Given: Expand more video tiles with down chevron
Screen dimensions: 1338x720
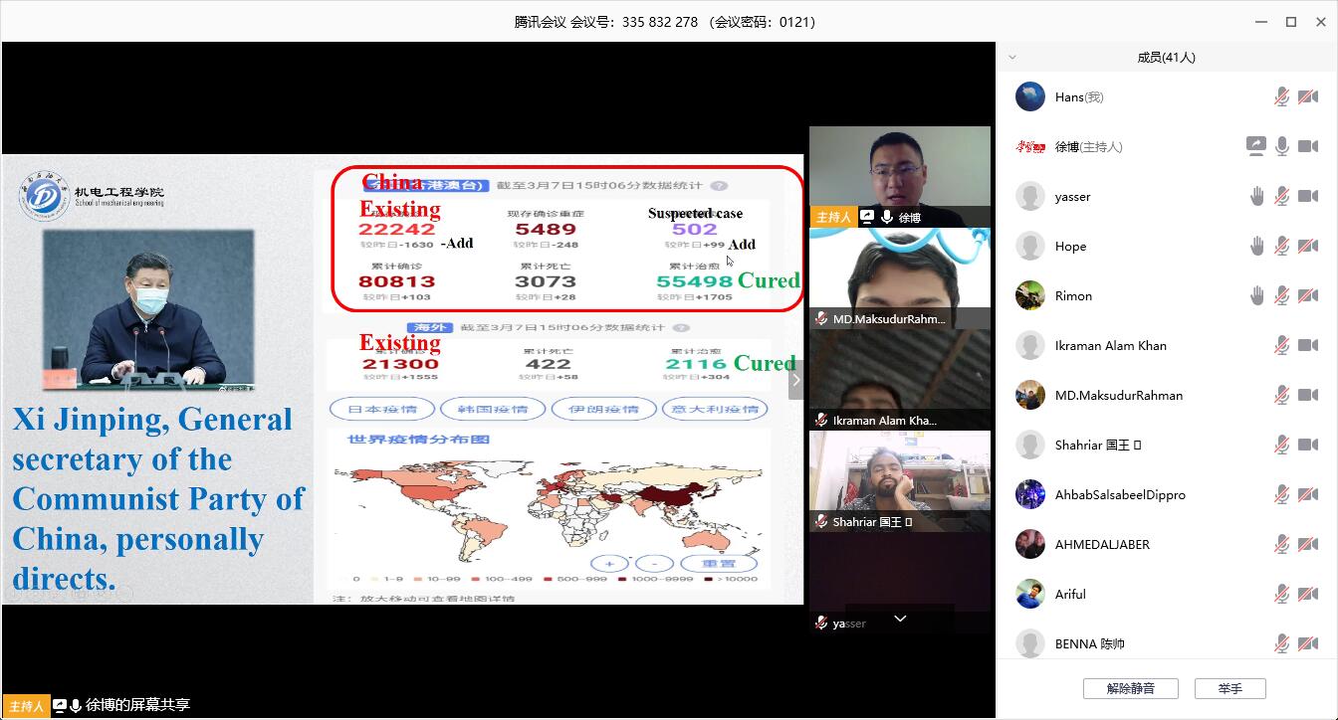Looking at the screenshot, I should click(x=900, y=619).
